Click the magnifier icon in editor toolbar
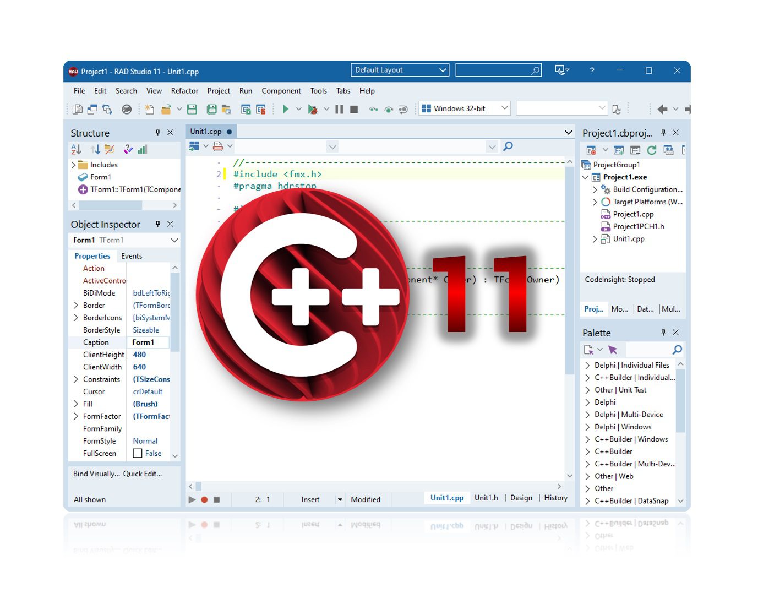758x593 pixels. 508,146
